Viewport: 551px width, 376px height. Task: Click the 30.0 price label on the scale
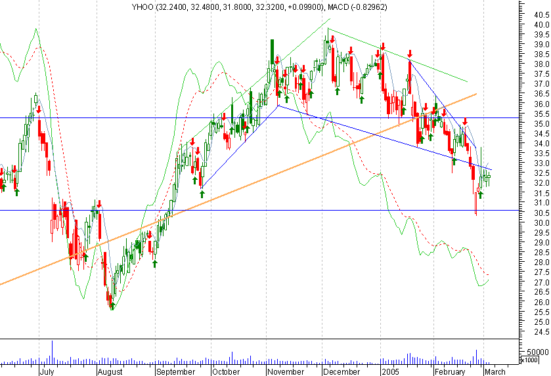[542, 222]
